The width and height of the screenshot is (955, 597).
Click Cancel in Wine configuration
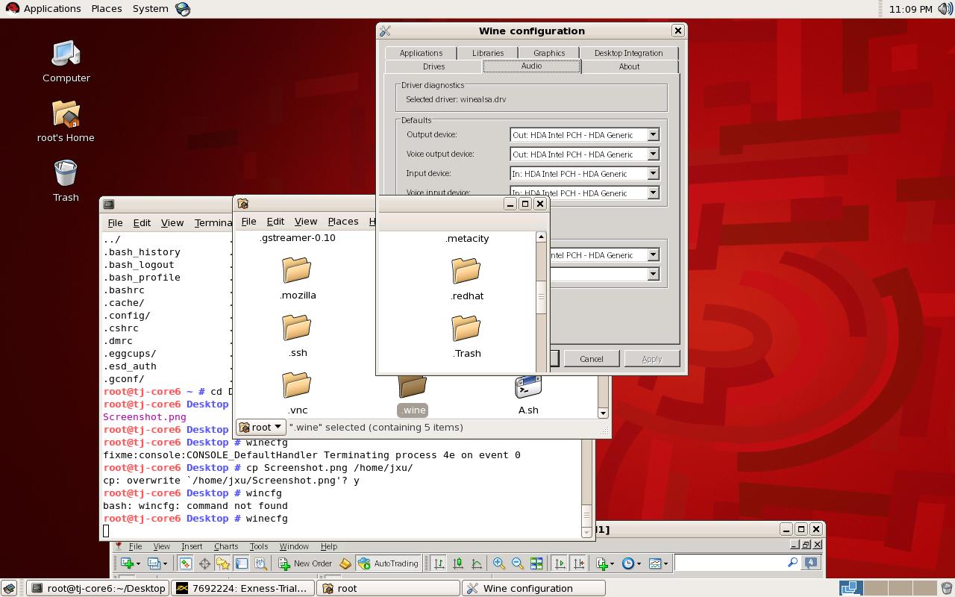(x=591, y=359)
